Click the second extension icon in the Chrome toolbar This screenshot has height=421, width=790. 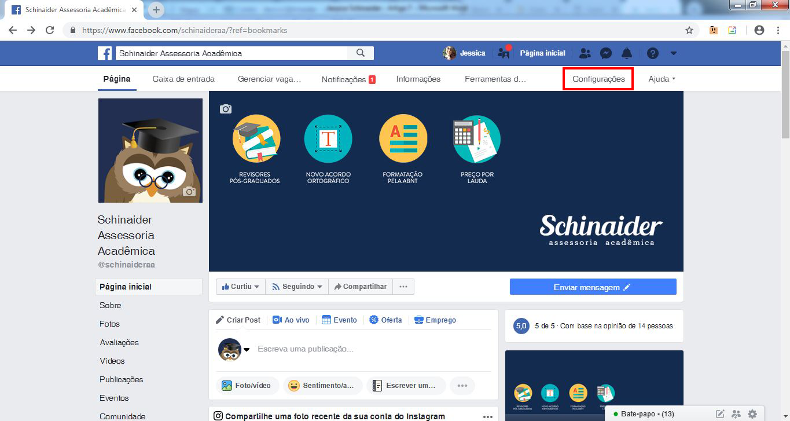(x=732, y=30)
